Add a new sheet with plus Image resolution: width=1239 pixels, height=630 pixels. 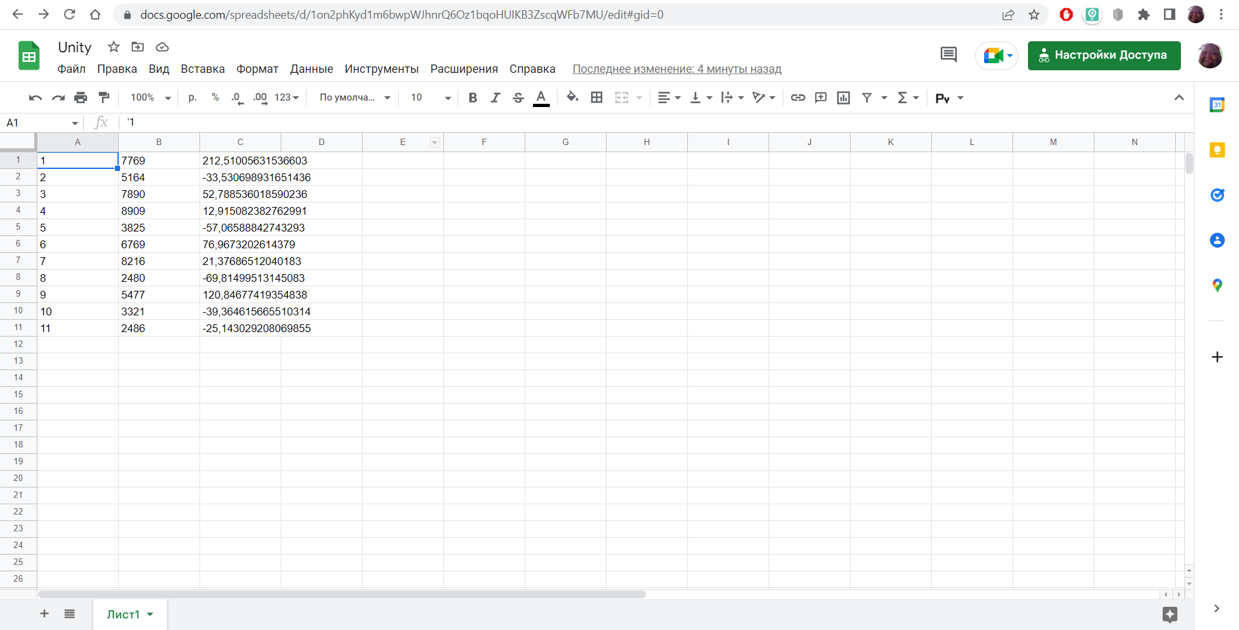(x=45, y=614)
